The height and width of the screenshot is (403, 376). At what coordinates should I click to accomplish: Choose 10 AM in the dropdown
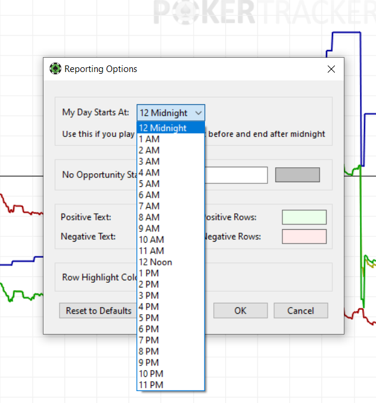pyautogui.click(x=171, y=239)
